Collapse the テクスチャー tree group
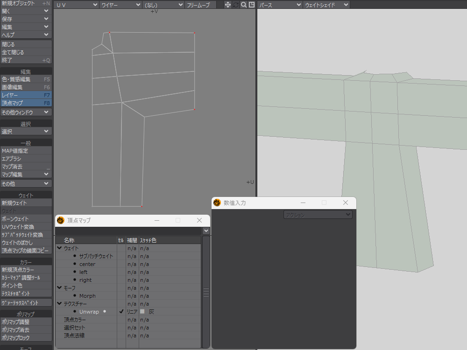This screenshot has width=467, height=350. point(60,304)
